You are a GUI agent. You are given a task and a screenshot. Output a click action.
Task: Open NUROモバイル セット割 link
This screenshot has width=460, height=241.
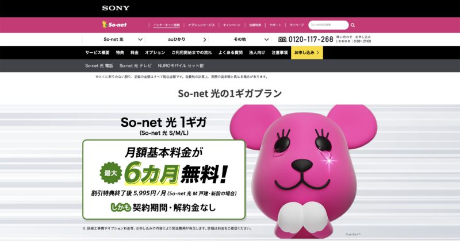click(181, 66)
